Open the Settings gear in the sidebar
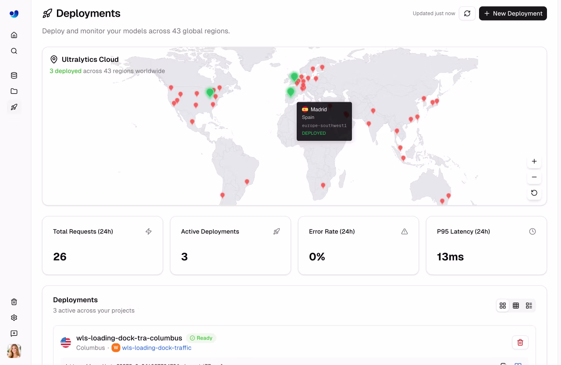 tap(14, 318)
